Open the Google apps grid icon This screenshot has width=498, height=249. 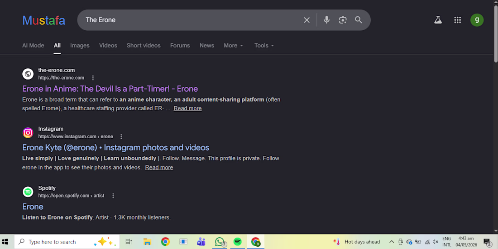click(457, 20)
